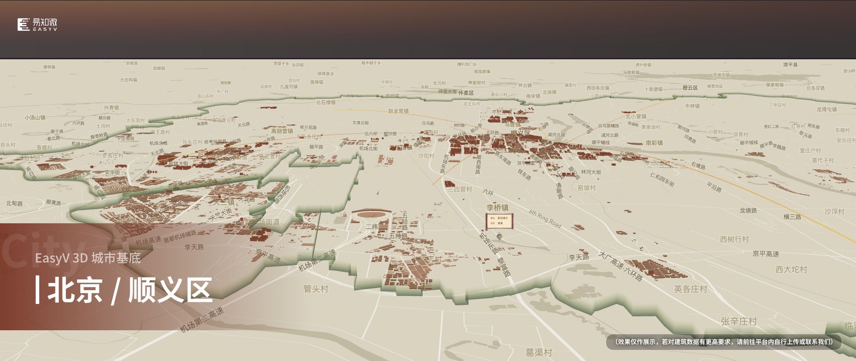Select the 窑坡村 village label

pos(587,188)
